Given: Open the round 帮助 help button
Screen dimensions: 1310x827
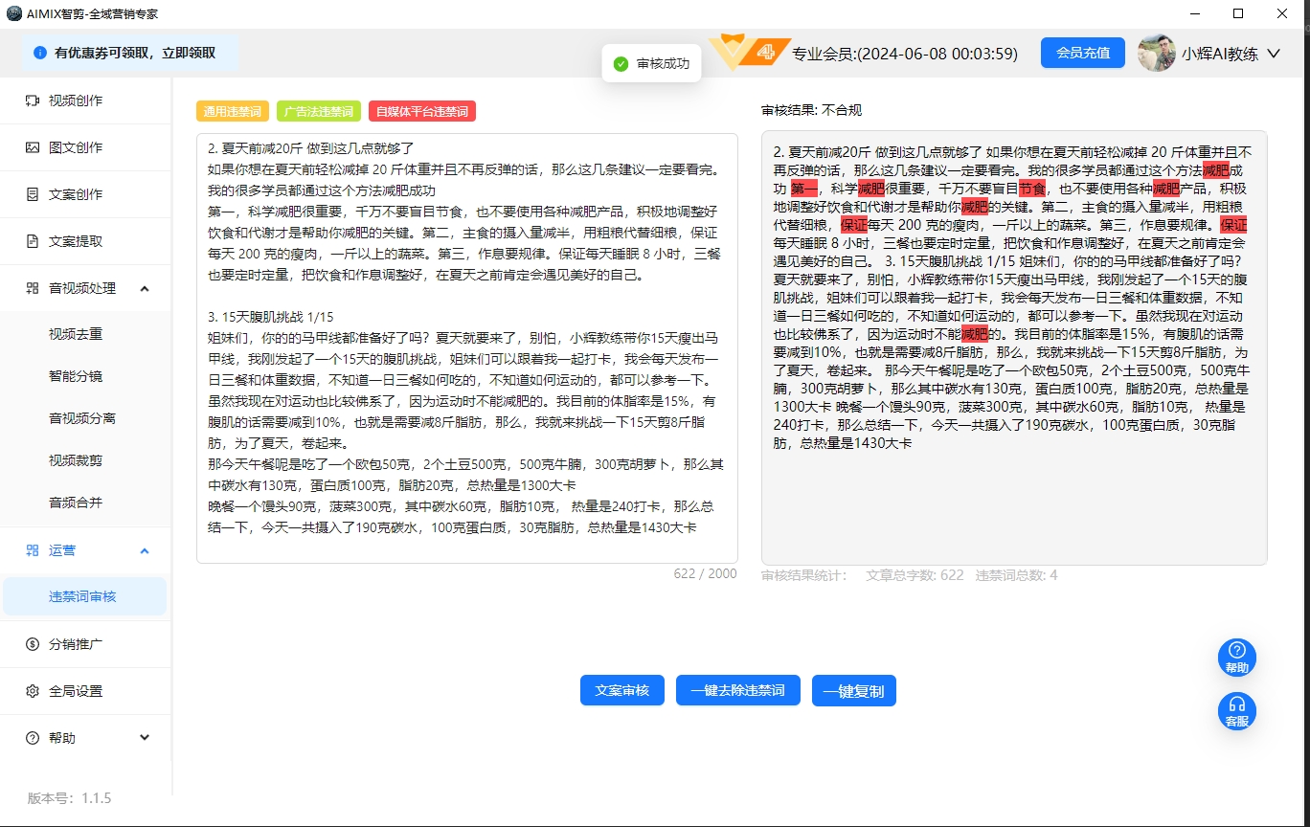Looking at the screenshot, I should point(1236,658).
